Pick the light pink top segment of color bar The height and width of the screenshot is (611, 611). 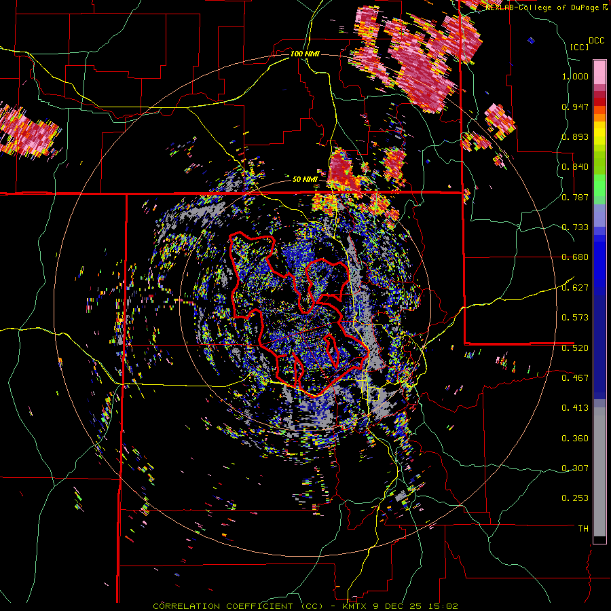pos(599,72)
